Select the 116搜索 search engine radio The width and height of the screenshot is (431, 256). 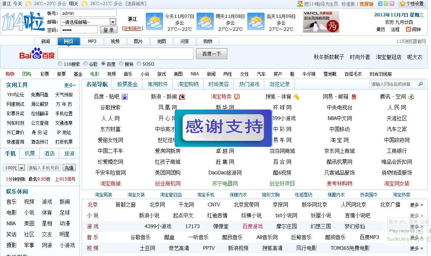click(60, 63)
